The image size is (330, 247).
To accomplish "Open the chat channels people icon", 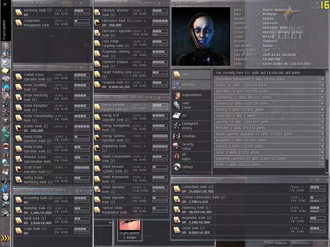I will (6, 154).
